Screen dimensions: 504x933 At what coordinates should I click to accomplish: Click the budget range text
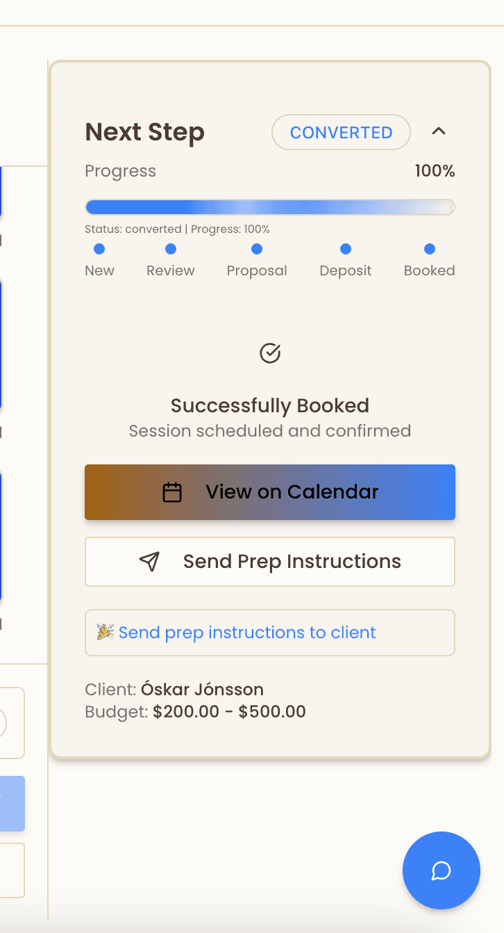(x=229, y=712)
